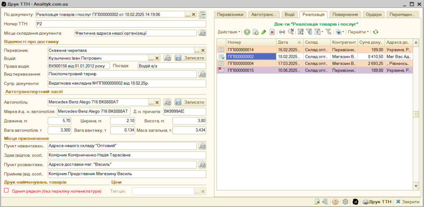Viewport: 424px width, 207px height.
Task: Open the help question mark icon
Action: coord(335,202)
